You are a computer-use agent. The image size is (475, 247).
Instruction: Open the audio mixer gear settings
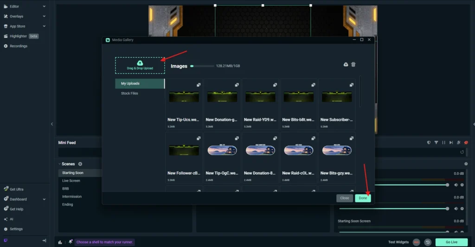pyautogui.click(x=466, y=164)
